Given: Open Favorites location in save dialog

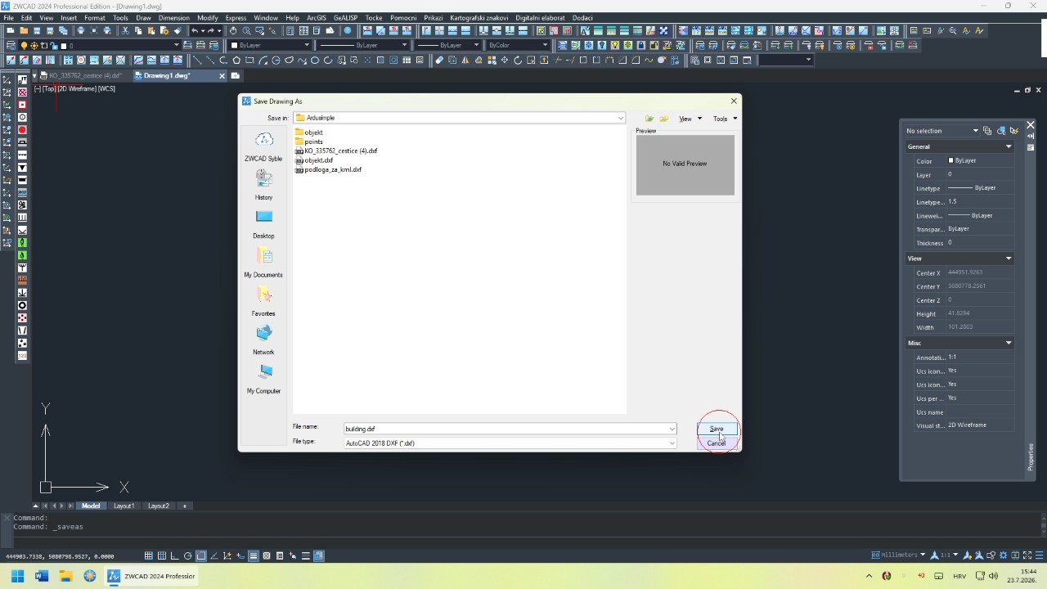Looking at the screenshot, I should [x=263, y=301].
